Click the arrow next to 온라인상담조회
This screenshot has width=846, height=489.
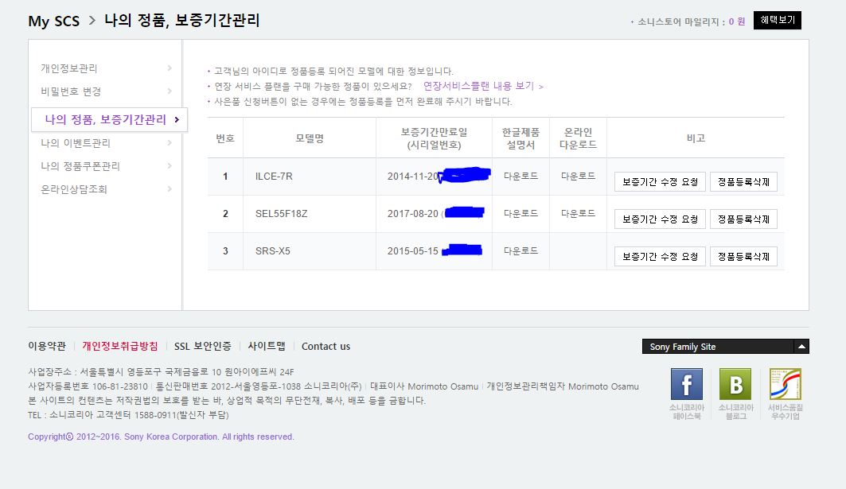170,189
